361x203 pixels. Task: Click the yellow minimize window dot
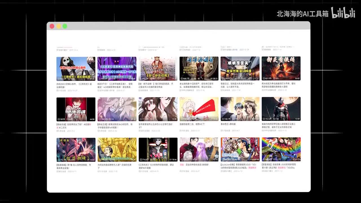[x=58, y=26]
